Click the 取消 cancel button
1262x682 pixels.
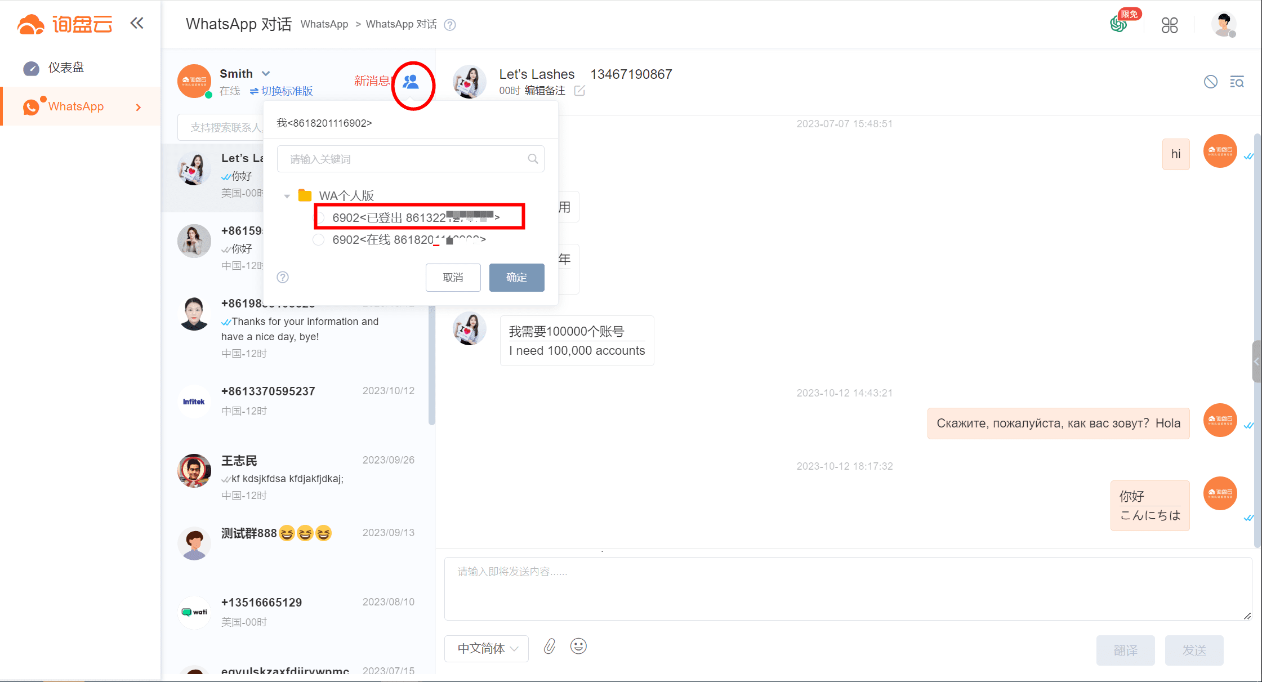pos(453,278)
